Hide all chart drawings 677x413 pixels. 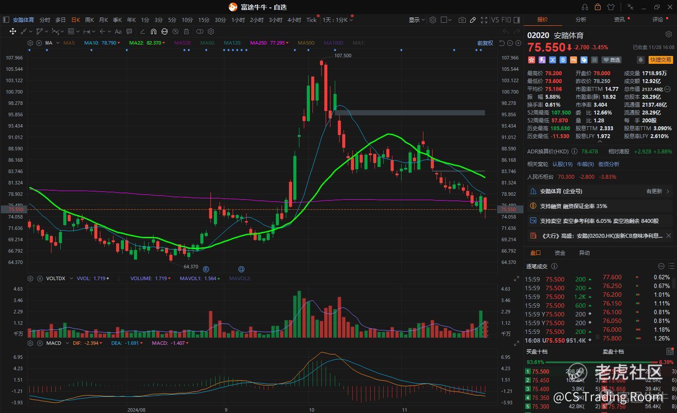(175, 31)
